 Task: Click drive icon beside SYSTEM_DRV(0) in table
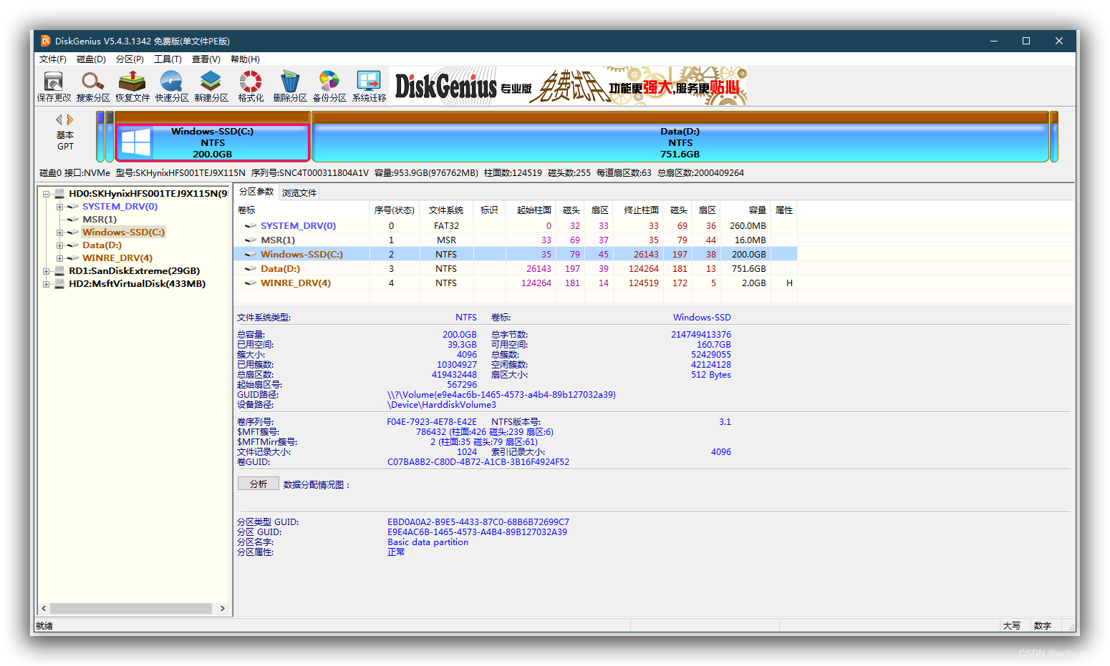(x=251, y=225)
